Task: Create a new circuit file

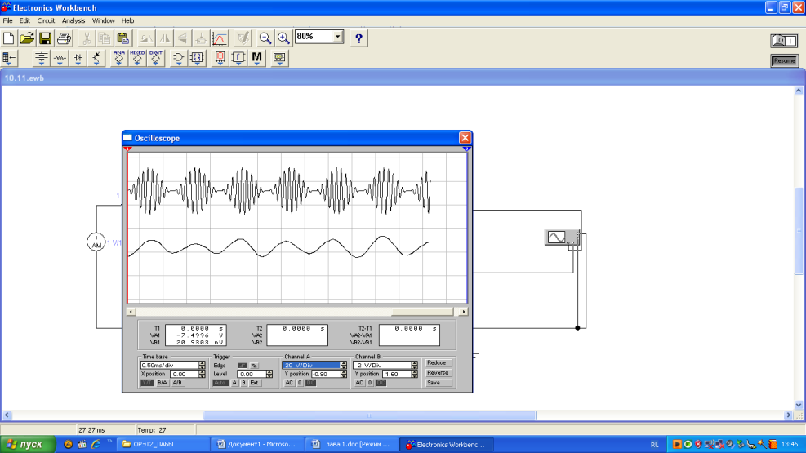Action: (x=9, y=38)
